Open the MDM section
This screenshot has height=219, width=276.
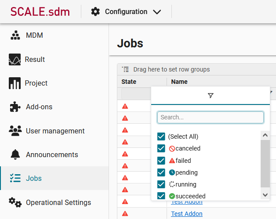tap(34, 35)
